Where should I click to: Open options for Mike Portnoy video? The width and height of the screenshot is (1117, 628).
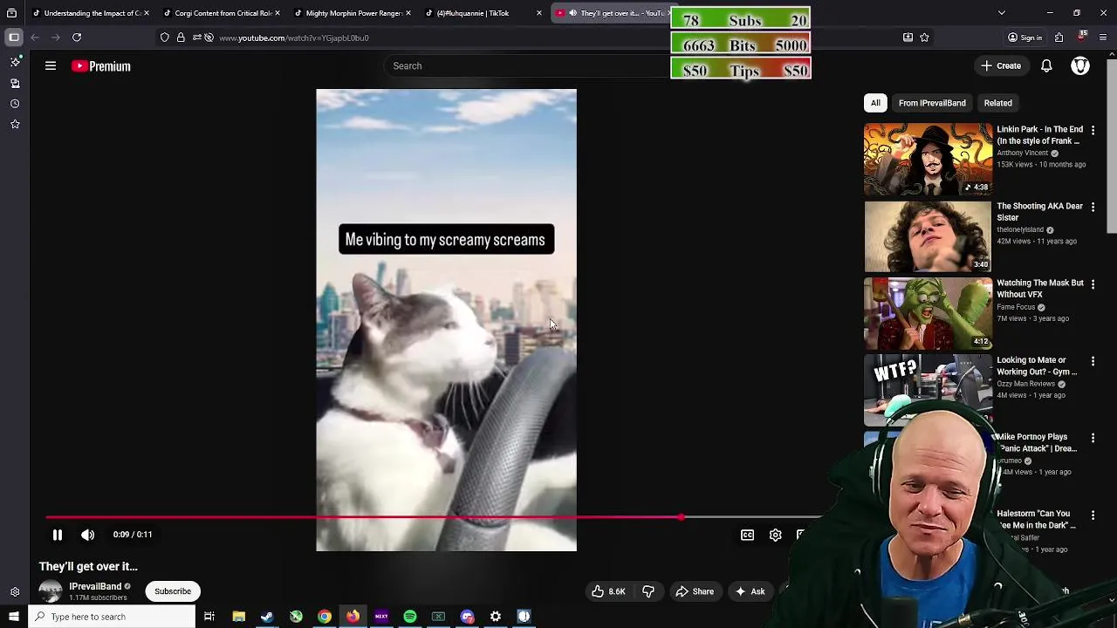point(1093,438)
